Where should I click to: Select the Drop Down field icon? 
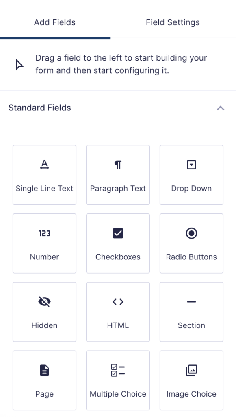(191, 164)
